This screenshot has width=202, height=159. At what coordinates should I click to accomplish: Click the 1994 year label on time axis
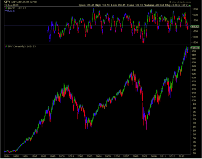(x=7, y=156)
